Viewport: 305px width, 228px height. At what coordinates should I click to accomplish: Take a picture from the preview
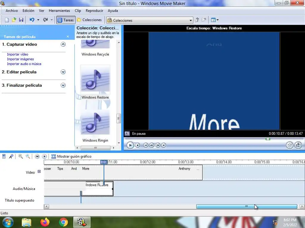(x=298, y=145)
